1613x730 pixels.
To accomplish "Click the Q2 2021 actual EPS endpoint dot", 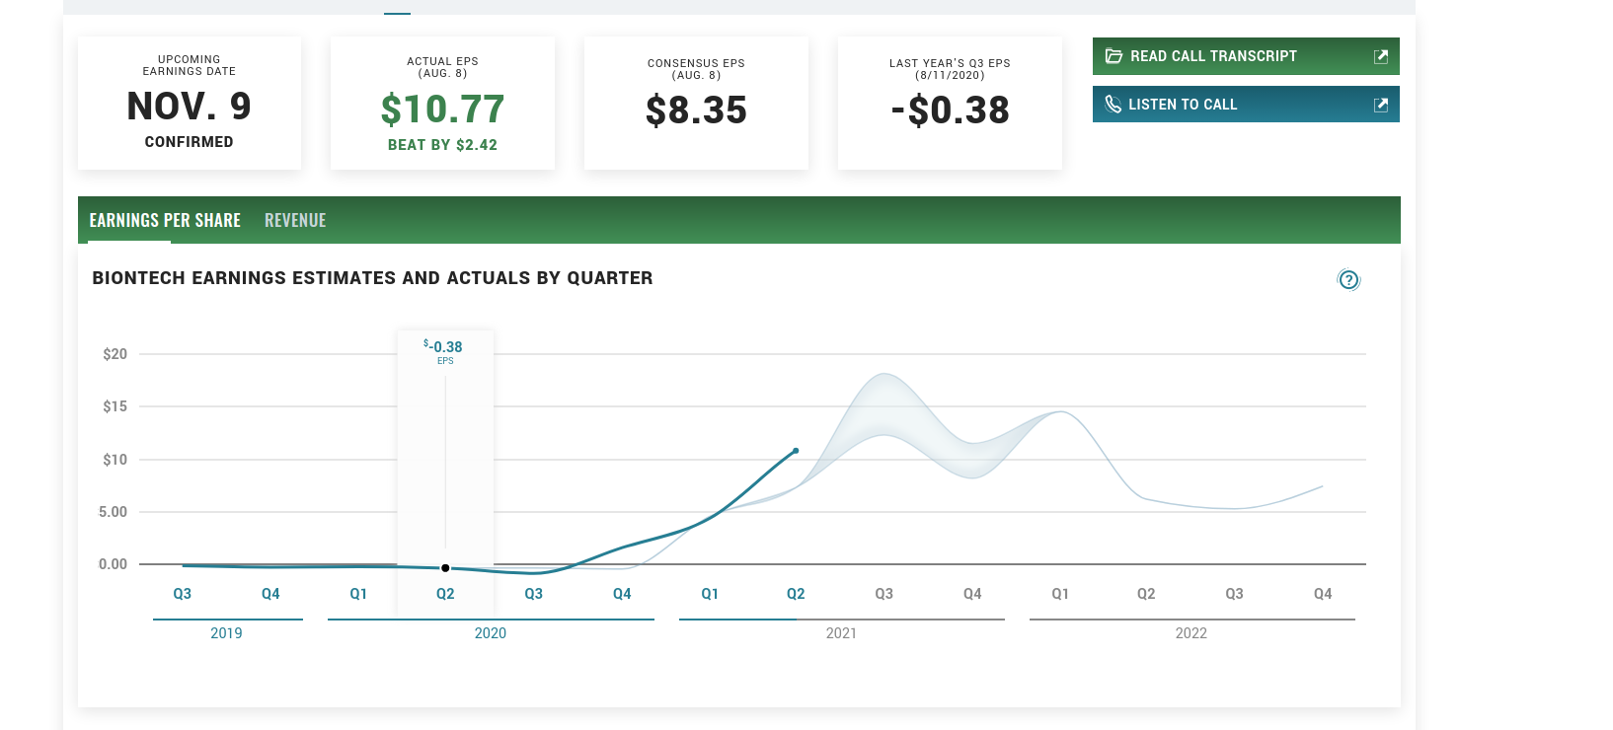I will coord(796,451).
